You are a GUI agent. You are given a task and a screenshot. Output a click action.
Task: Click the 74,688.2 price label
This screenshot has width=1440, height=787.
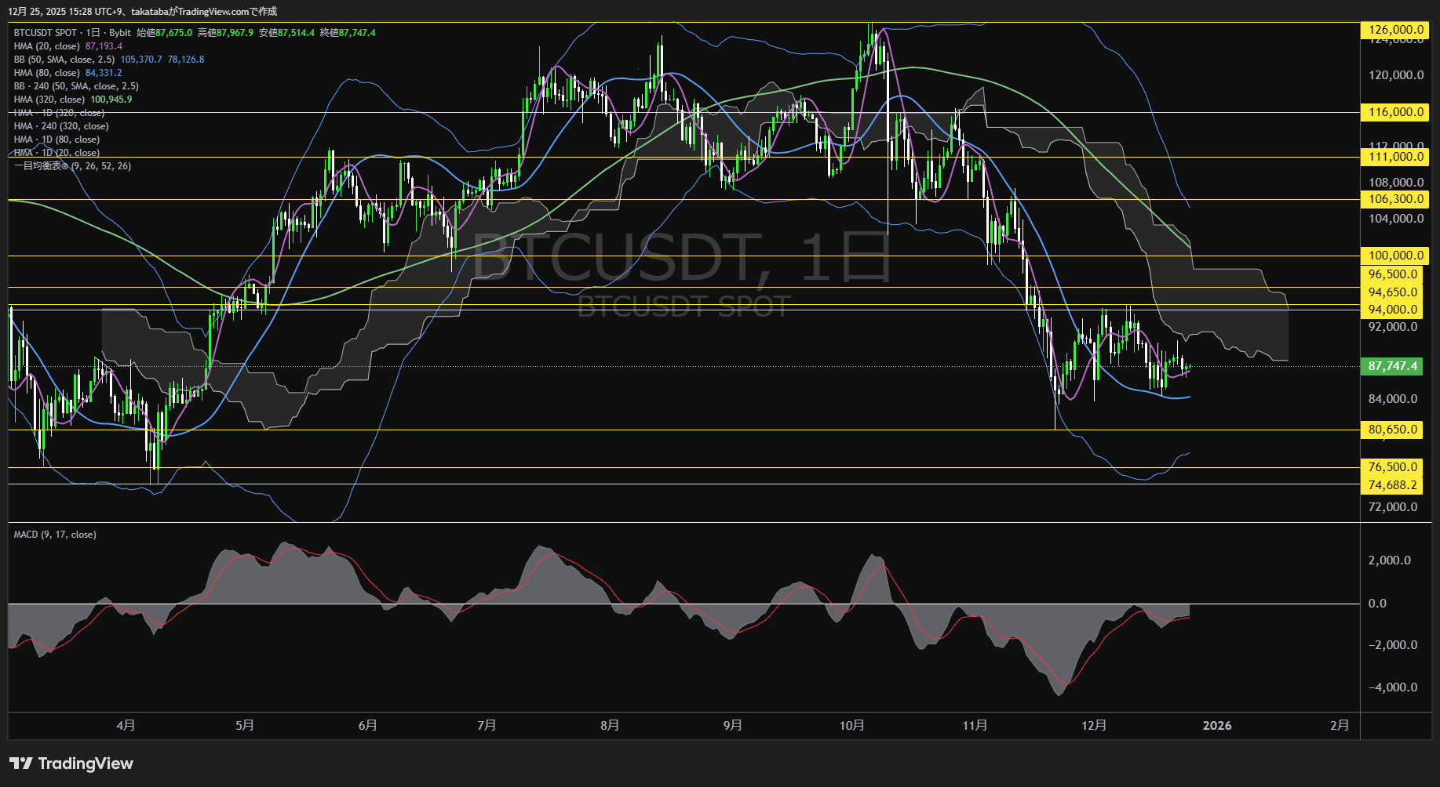tap(1393, 484)
